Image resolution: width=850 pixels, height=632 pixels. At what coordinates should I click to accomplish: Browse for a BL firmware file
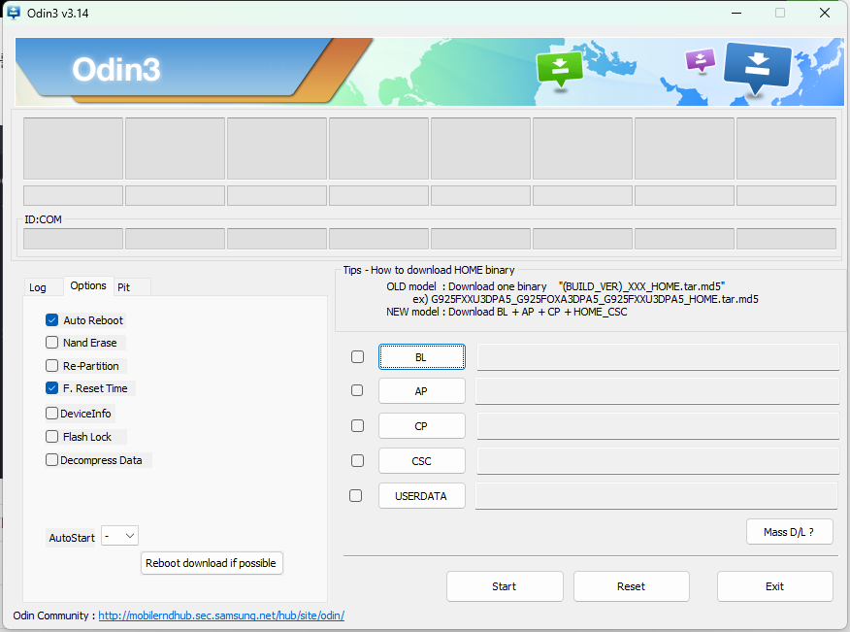click(422, 357)
